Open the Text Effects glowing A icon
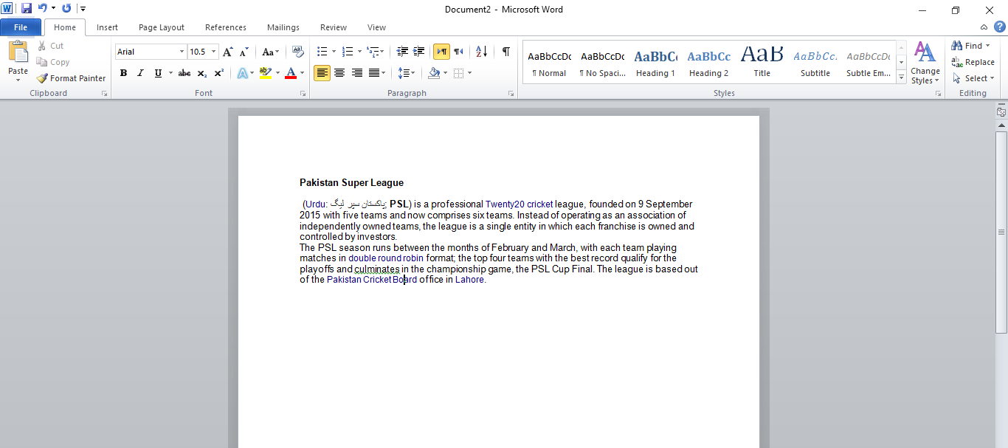The height and width of the screenshot is (448, 1008). click(x=242, y=73)
